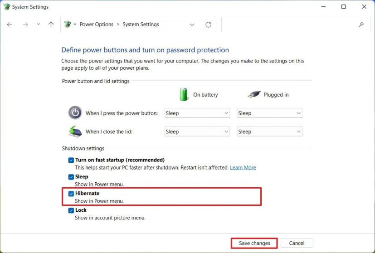
Task: Go back using the back arrow
Action: [10, 24]
